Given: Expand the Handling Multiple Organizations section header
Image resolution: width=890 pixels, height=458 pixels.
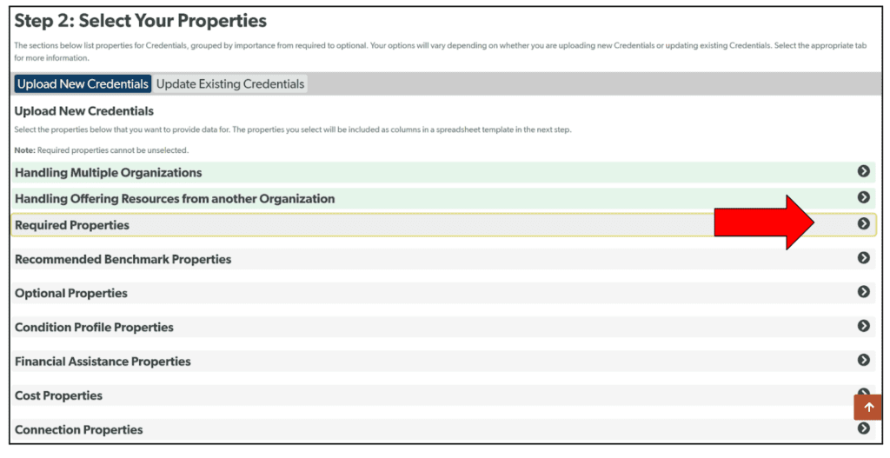Looking at the screenshot, I should 443,173.
